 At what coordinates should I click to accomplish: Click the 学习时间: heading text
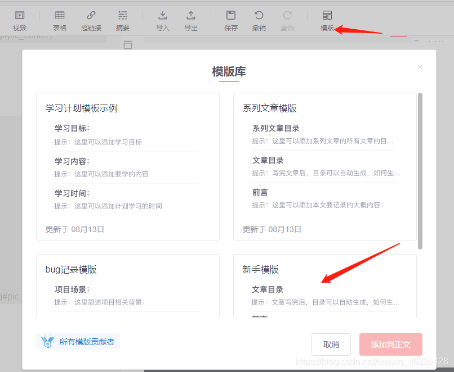72,193
